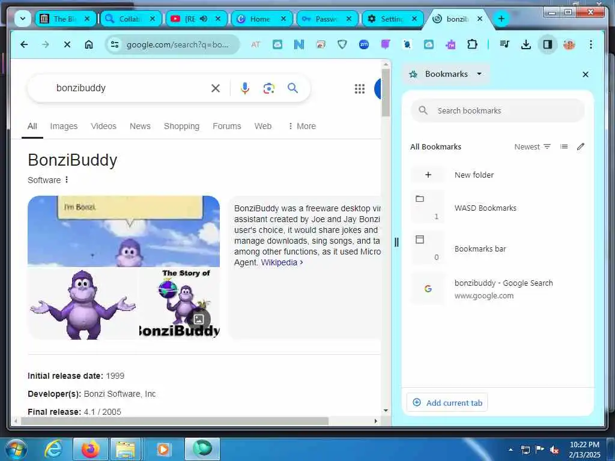Switch to the Home tab
Screen dimensions: 615x461
(x=262, y=19)
